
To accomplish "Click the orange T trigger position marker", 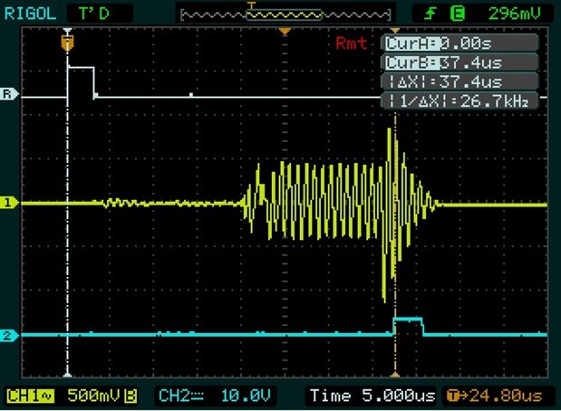I will pos(67,43).
